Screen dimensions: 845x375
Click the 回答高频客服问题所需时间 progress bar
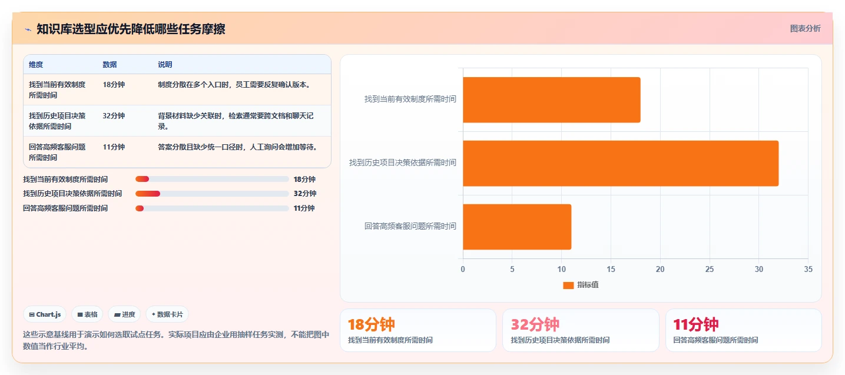point(212,208)
